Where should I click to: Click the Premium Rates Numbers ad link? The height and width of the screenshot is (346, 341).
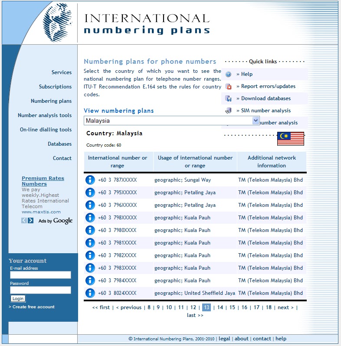[43, 181]
